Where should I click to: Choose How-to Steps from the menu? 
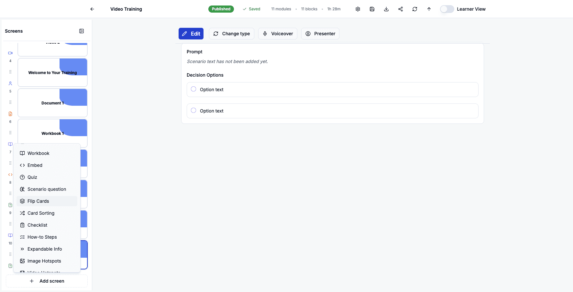tap(47, 237)
